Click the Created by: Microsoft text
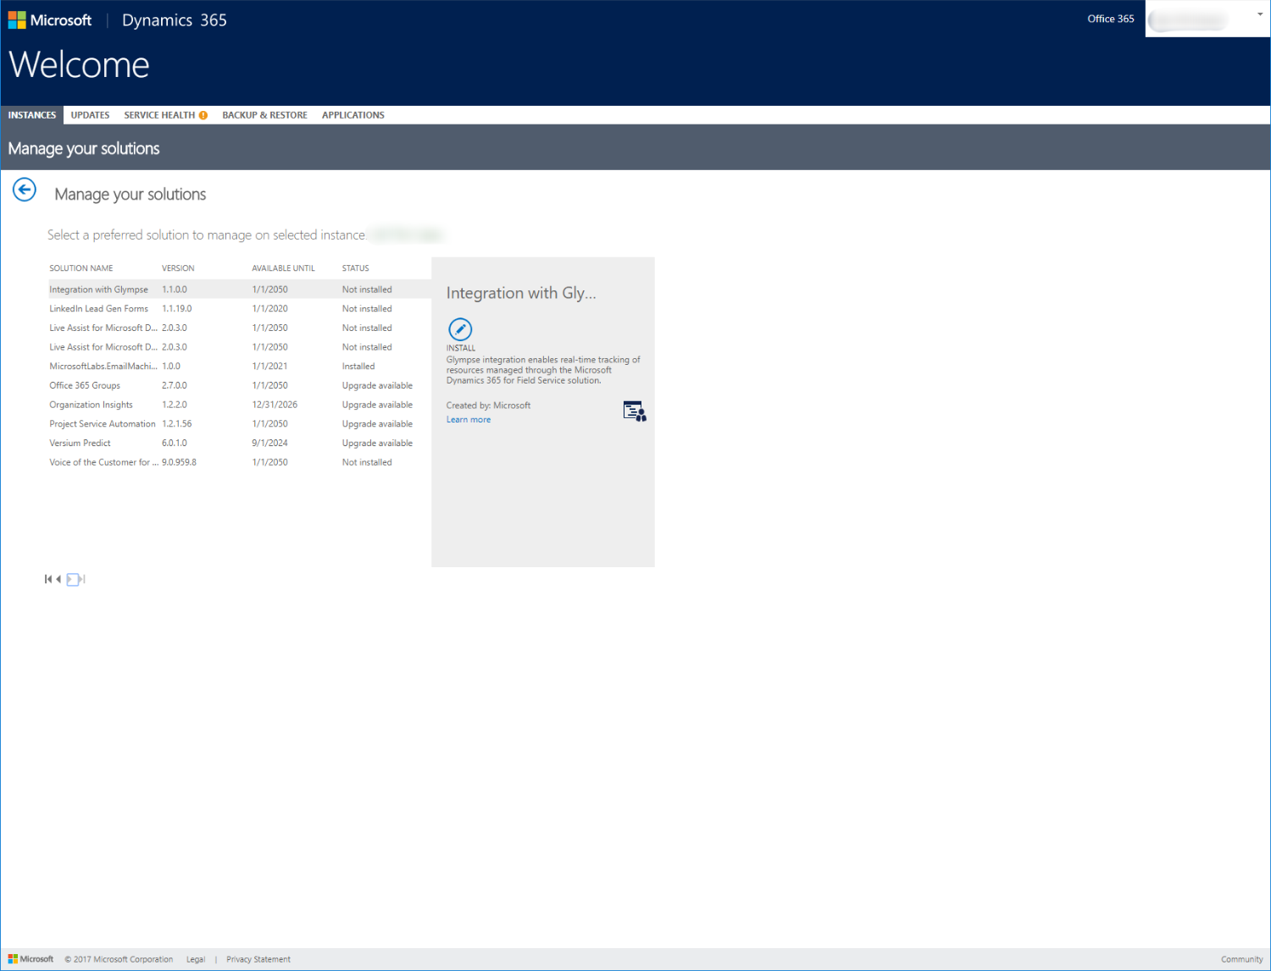This screenshot has width=1271, height=971. click(489, 406)
